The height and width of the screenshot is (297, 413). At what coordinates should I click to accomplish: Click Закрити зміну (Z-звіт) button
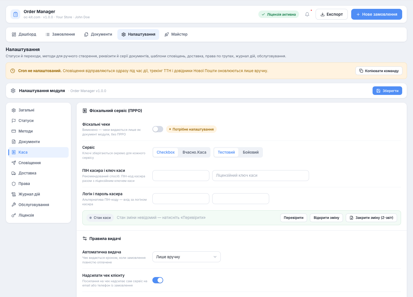(371, 218)
